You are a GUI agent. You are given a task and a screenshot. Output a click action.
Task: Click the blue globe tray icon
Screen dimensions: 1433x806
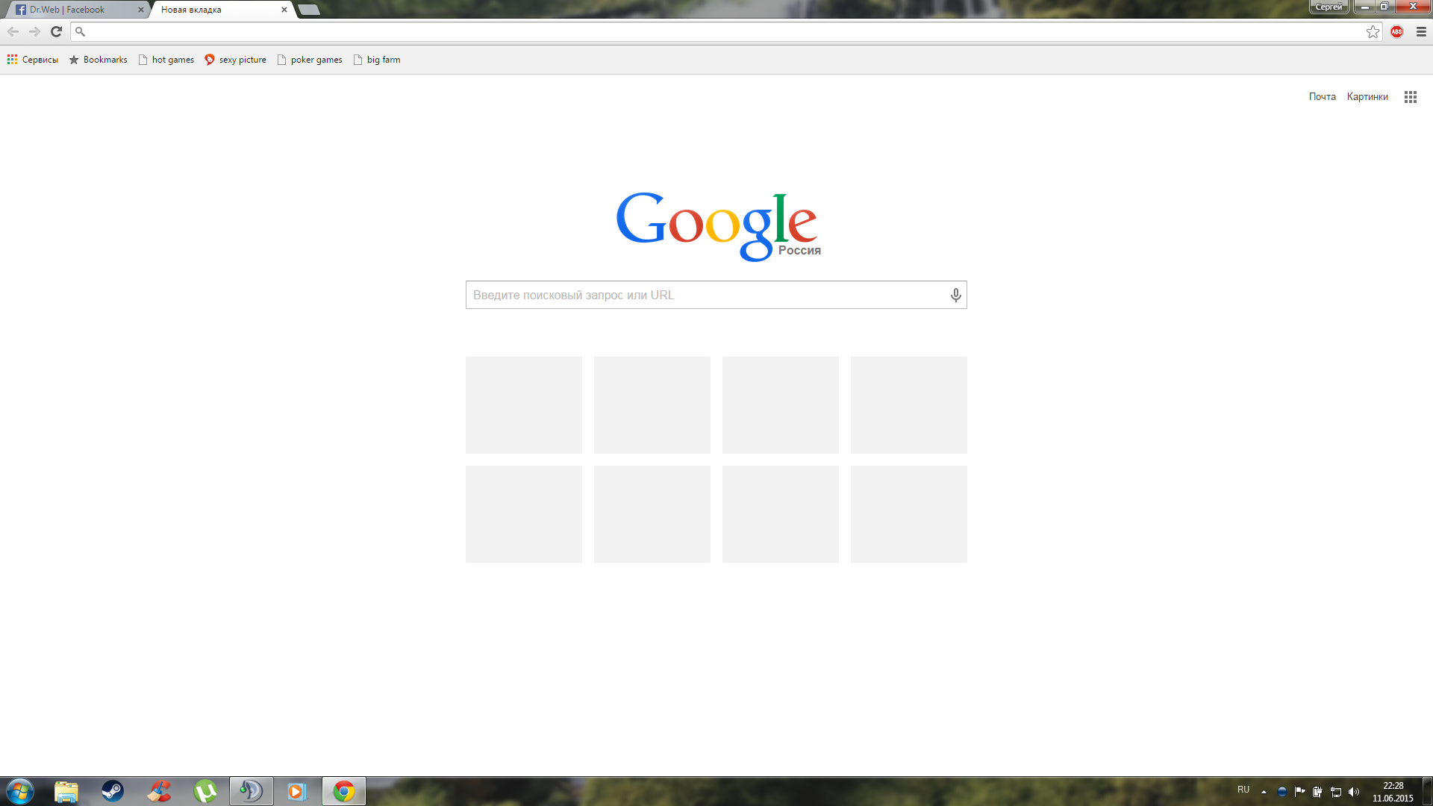pyautogui.click(x=1282, y=792)
